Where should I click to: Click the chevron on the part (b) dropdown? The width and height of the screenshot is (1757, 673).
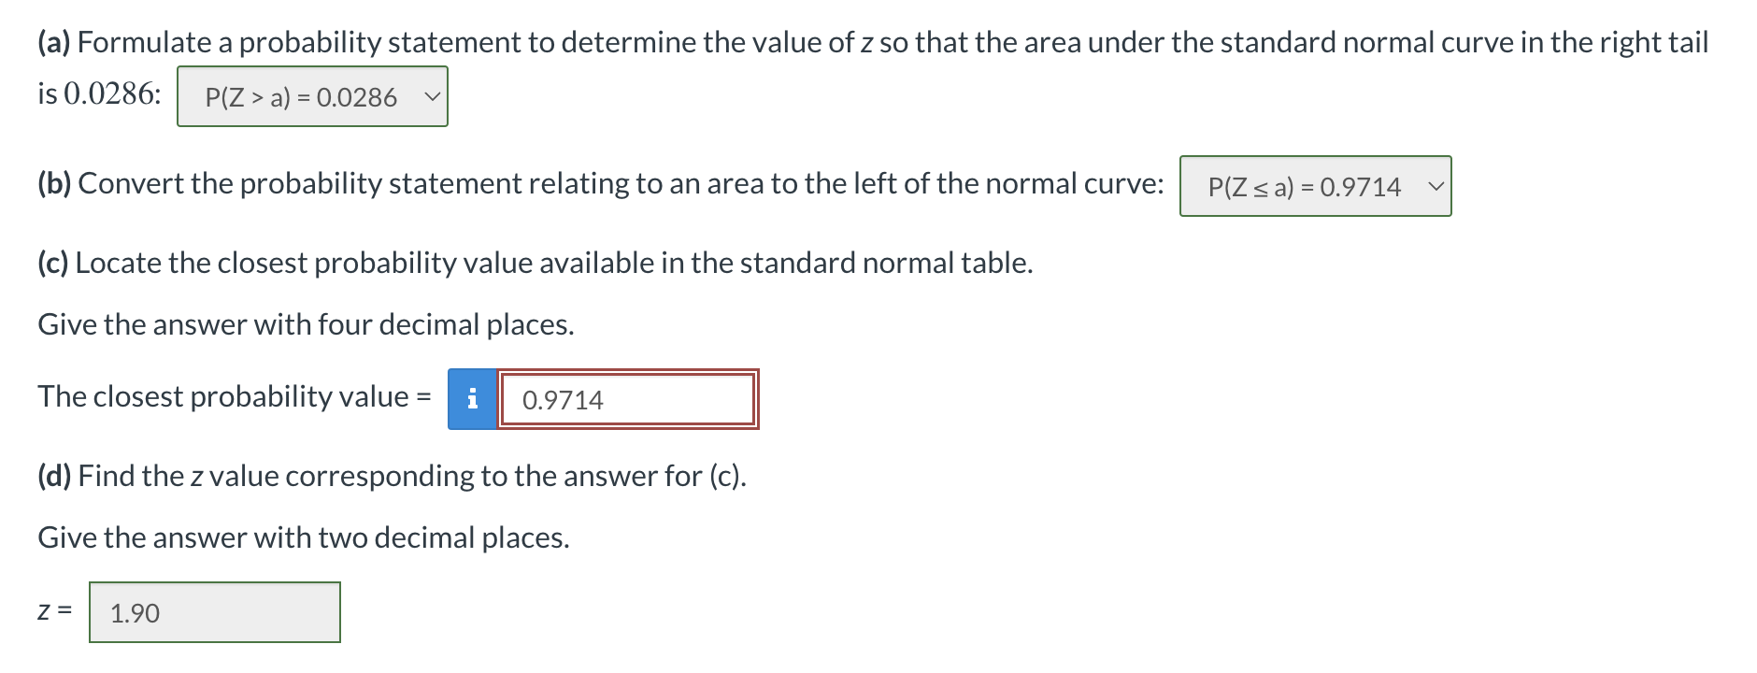tap(1437, 186)
